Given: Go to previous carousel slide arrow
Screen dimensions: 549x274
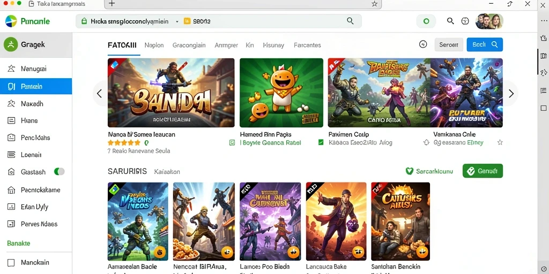Looking at the screenshot, I should [x=99, y=93].
